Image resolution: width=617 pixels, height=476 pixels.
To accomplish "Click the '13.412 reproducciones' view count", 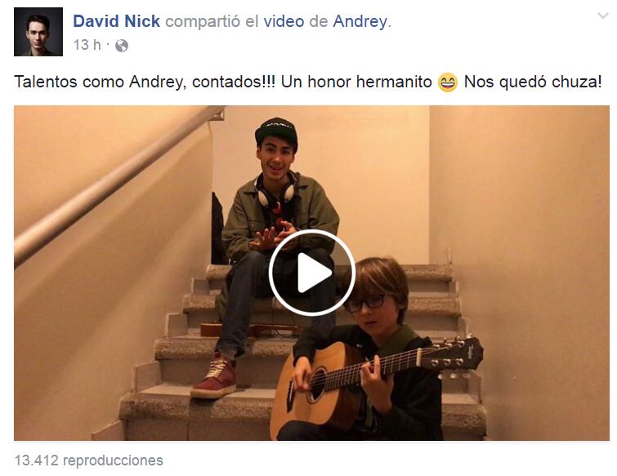I will [x=88, y=460].
